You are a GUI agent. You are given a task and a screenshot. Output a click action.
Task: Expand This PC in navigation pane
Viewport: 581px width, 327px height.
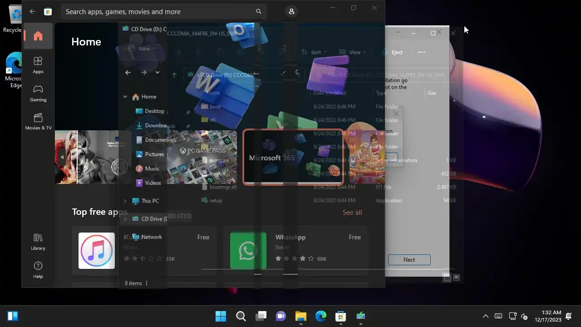pyautogui.click(x=125, y=201)
